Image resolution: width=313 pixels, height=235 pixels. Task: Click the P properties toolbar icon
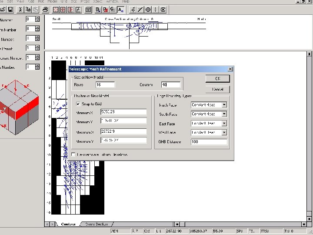pos(105,10)
